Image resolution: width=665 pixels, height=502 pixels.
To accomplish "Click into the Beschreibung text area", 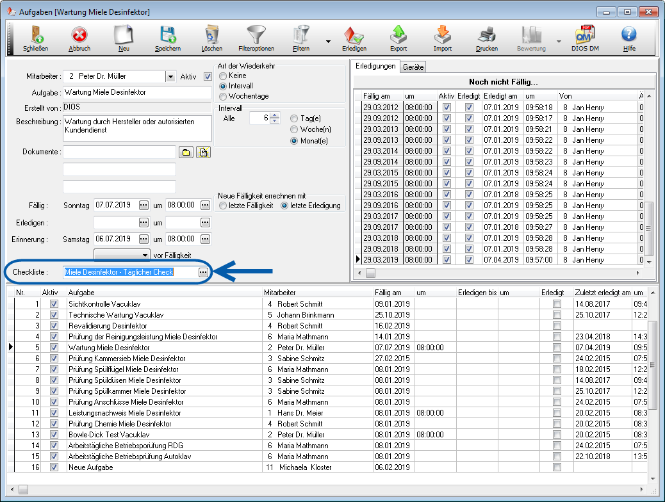I will click(137, 128).
